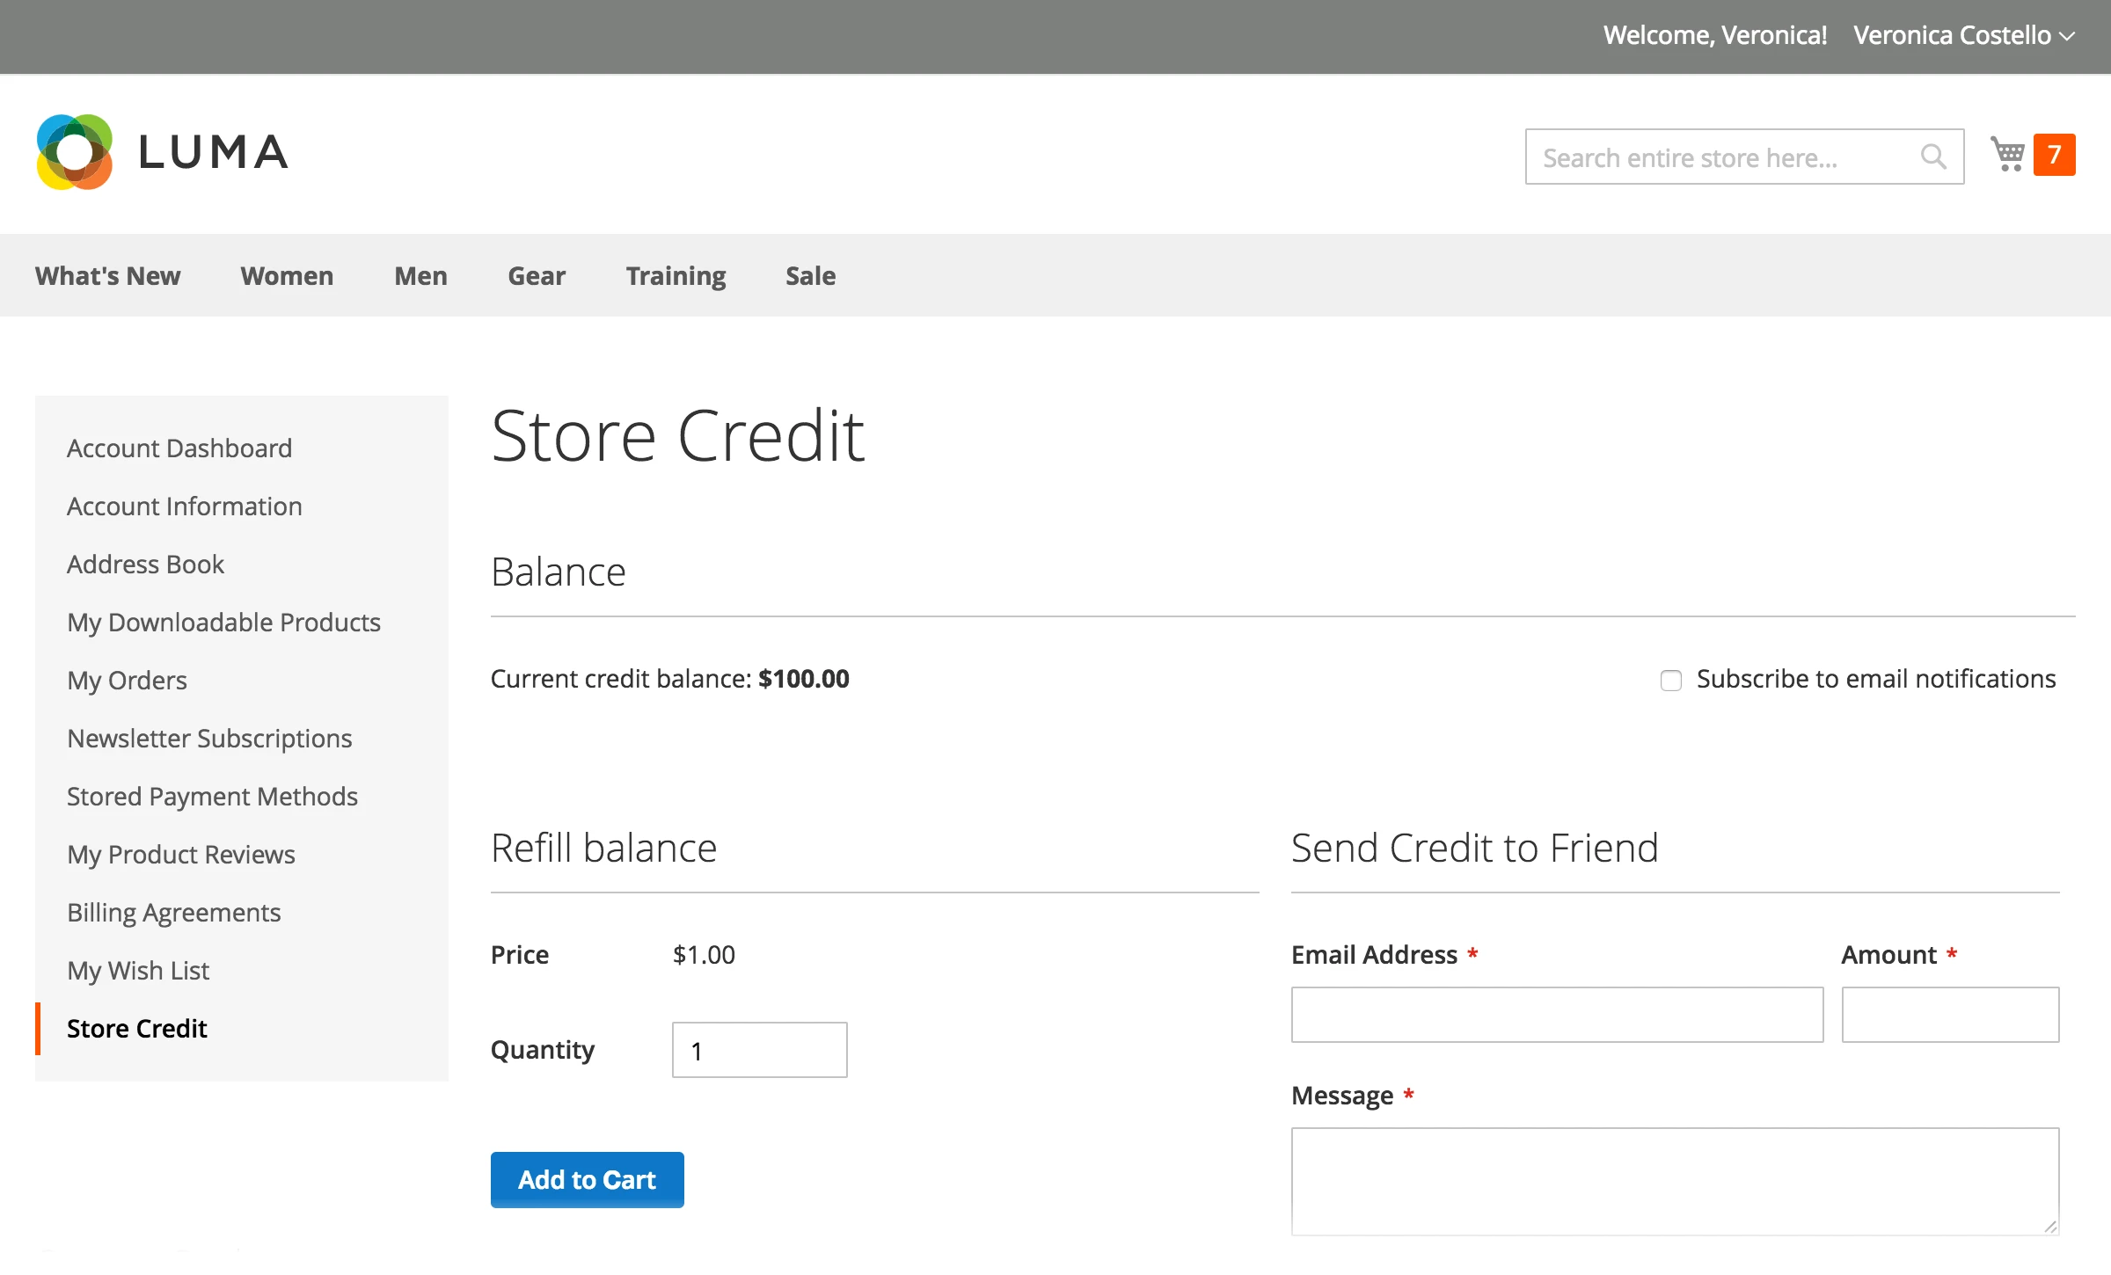Image resolution: width=2111 pixels, height=1275 pixels.
Task: View My Orders
Action: coord(127,680)
